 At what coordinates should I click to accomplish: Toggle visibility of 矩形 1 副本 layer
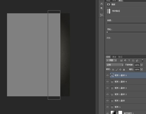[x=107, y=100]
